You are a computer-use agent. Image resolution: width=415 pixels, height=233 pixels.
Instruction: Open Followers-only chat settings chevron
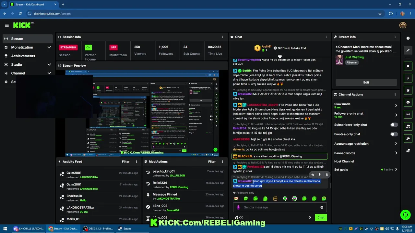pos(396,115)
